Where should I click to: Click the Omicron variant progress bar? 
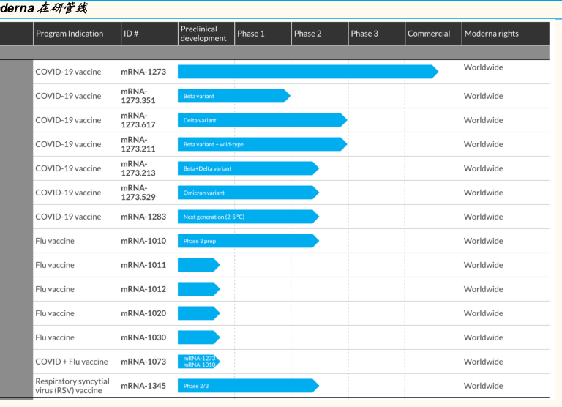point(246,193)
